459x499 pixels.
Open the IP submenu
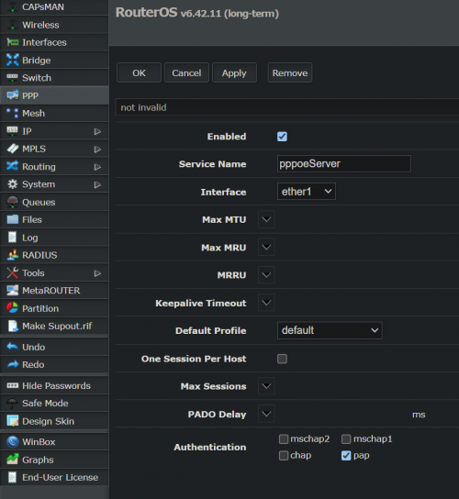click(54, 131)
